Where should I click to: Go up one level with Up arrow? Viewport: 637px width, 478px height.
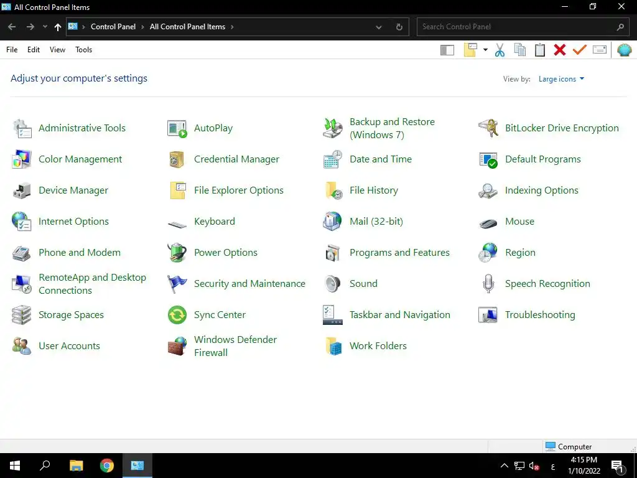pos(58,27)
